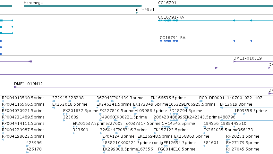Open EP13619.3prime feature
The width and height of the screenshot is (273, 154).
[236, 104]
